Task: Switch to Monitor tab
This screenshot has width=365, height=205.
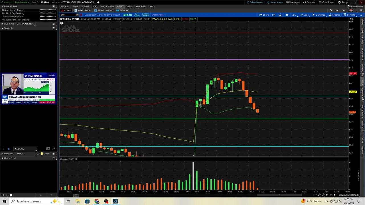Action: pyautogui.click(x=64, y=6)
